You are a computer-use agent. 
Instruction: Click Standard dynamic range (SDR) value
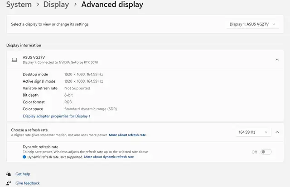coord(91,109)
